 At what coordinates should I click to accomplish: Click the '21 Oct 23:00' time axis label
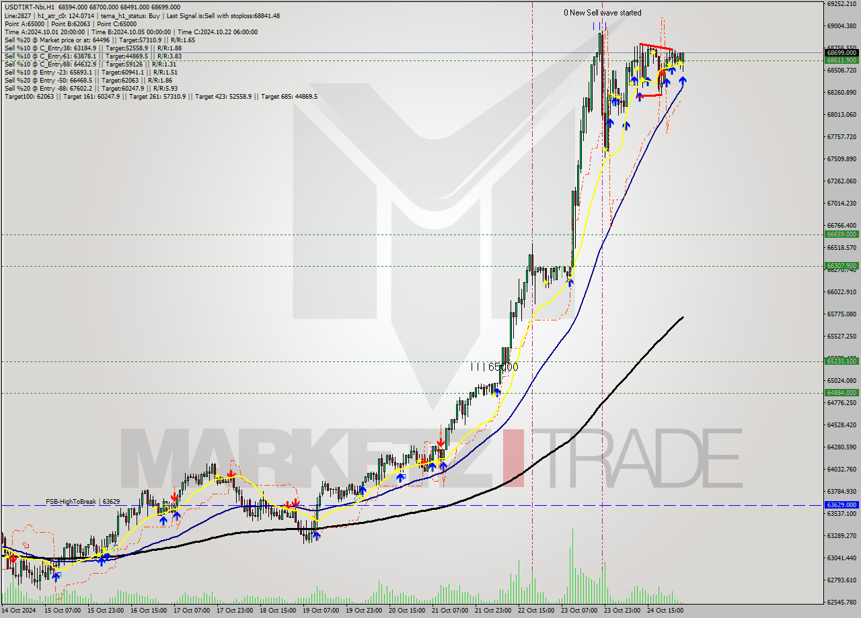pyautogui.click(x=493, y=611)
